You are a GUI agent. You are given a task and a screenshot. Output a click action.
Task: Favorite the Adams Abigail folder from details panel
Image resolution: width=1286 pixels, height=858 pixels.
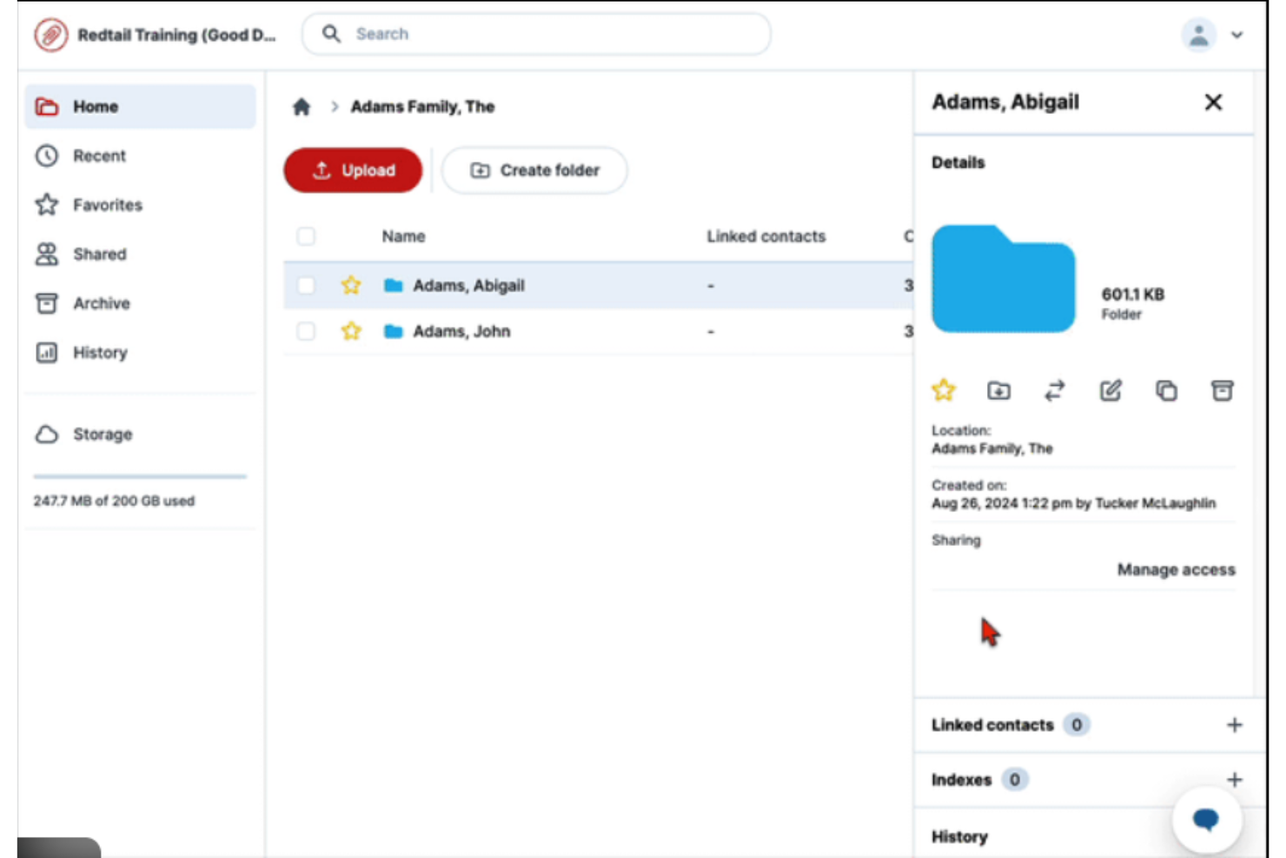coord(944,391)
